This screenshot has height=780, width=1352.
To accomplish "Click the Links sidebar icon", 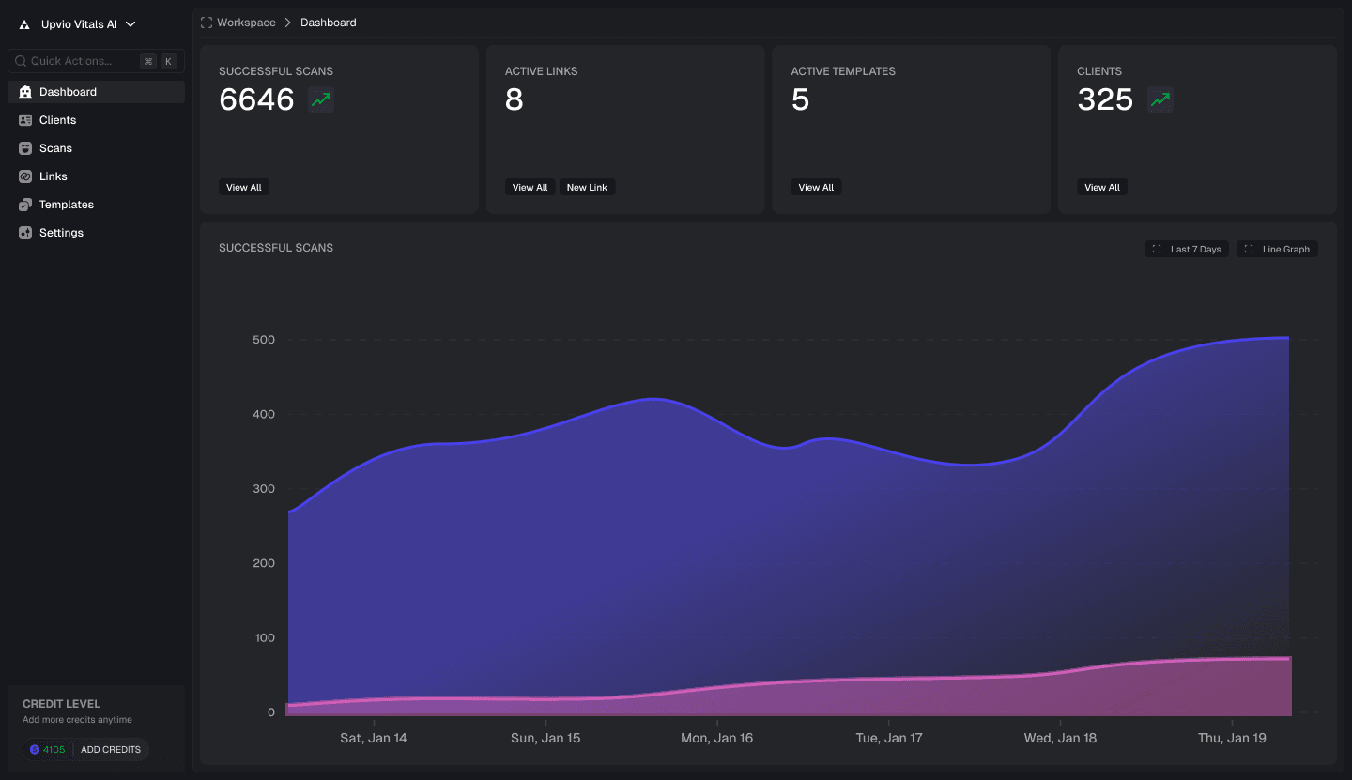I will (x=25, y=176).
